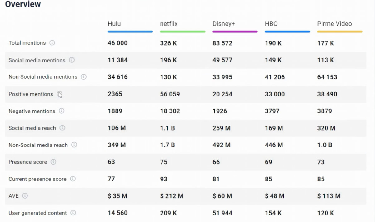Click the Positive mentions row label
This screenshot has height=222, width=375.
[31, 94]
